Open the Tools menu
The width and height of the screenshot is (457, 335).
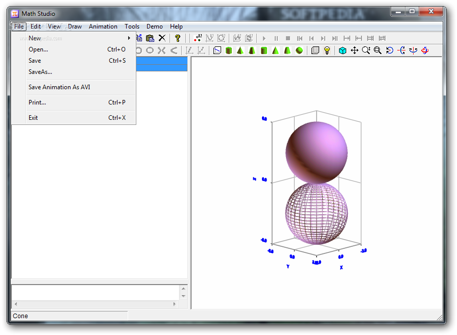pos(132,27)
